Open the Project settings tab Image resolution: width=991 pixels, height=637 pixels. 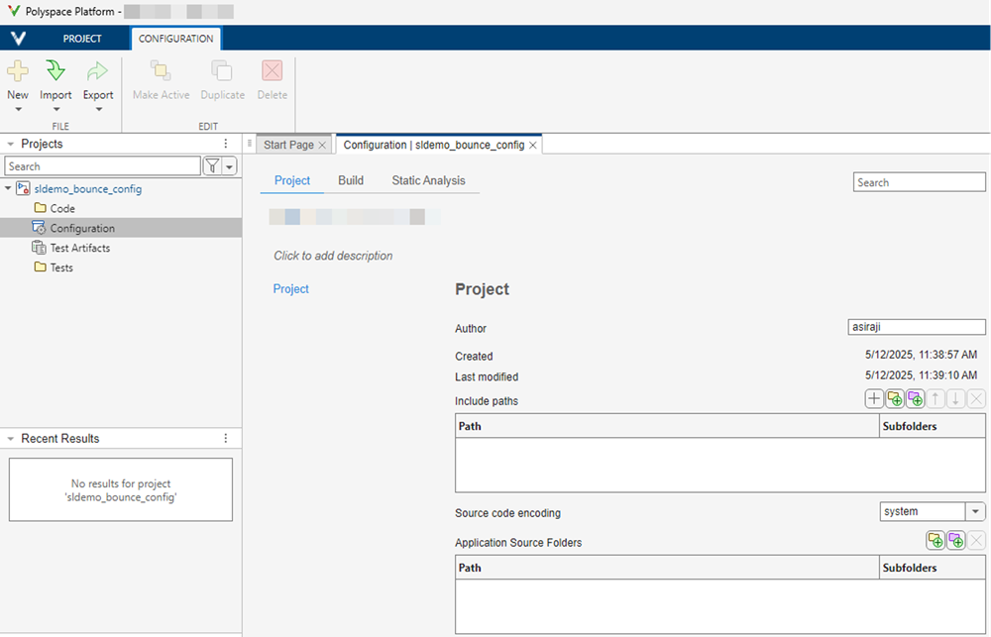tap(292, 180)
